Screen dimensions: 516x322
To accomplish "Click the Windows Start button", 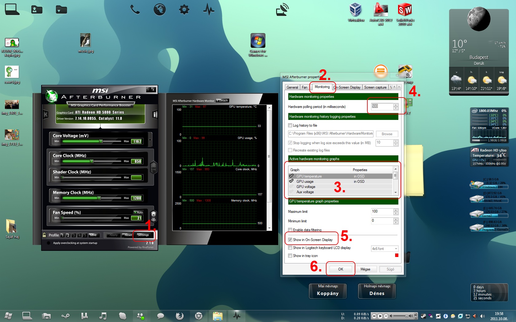I will 8,316.
